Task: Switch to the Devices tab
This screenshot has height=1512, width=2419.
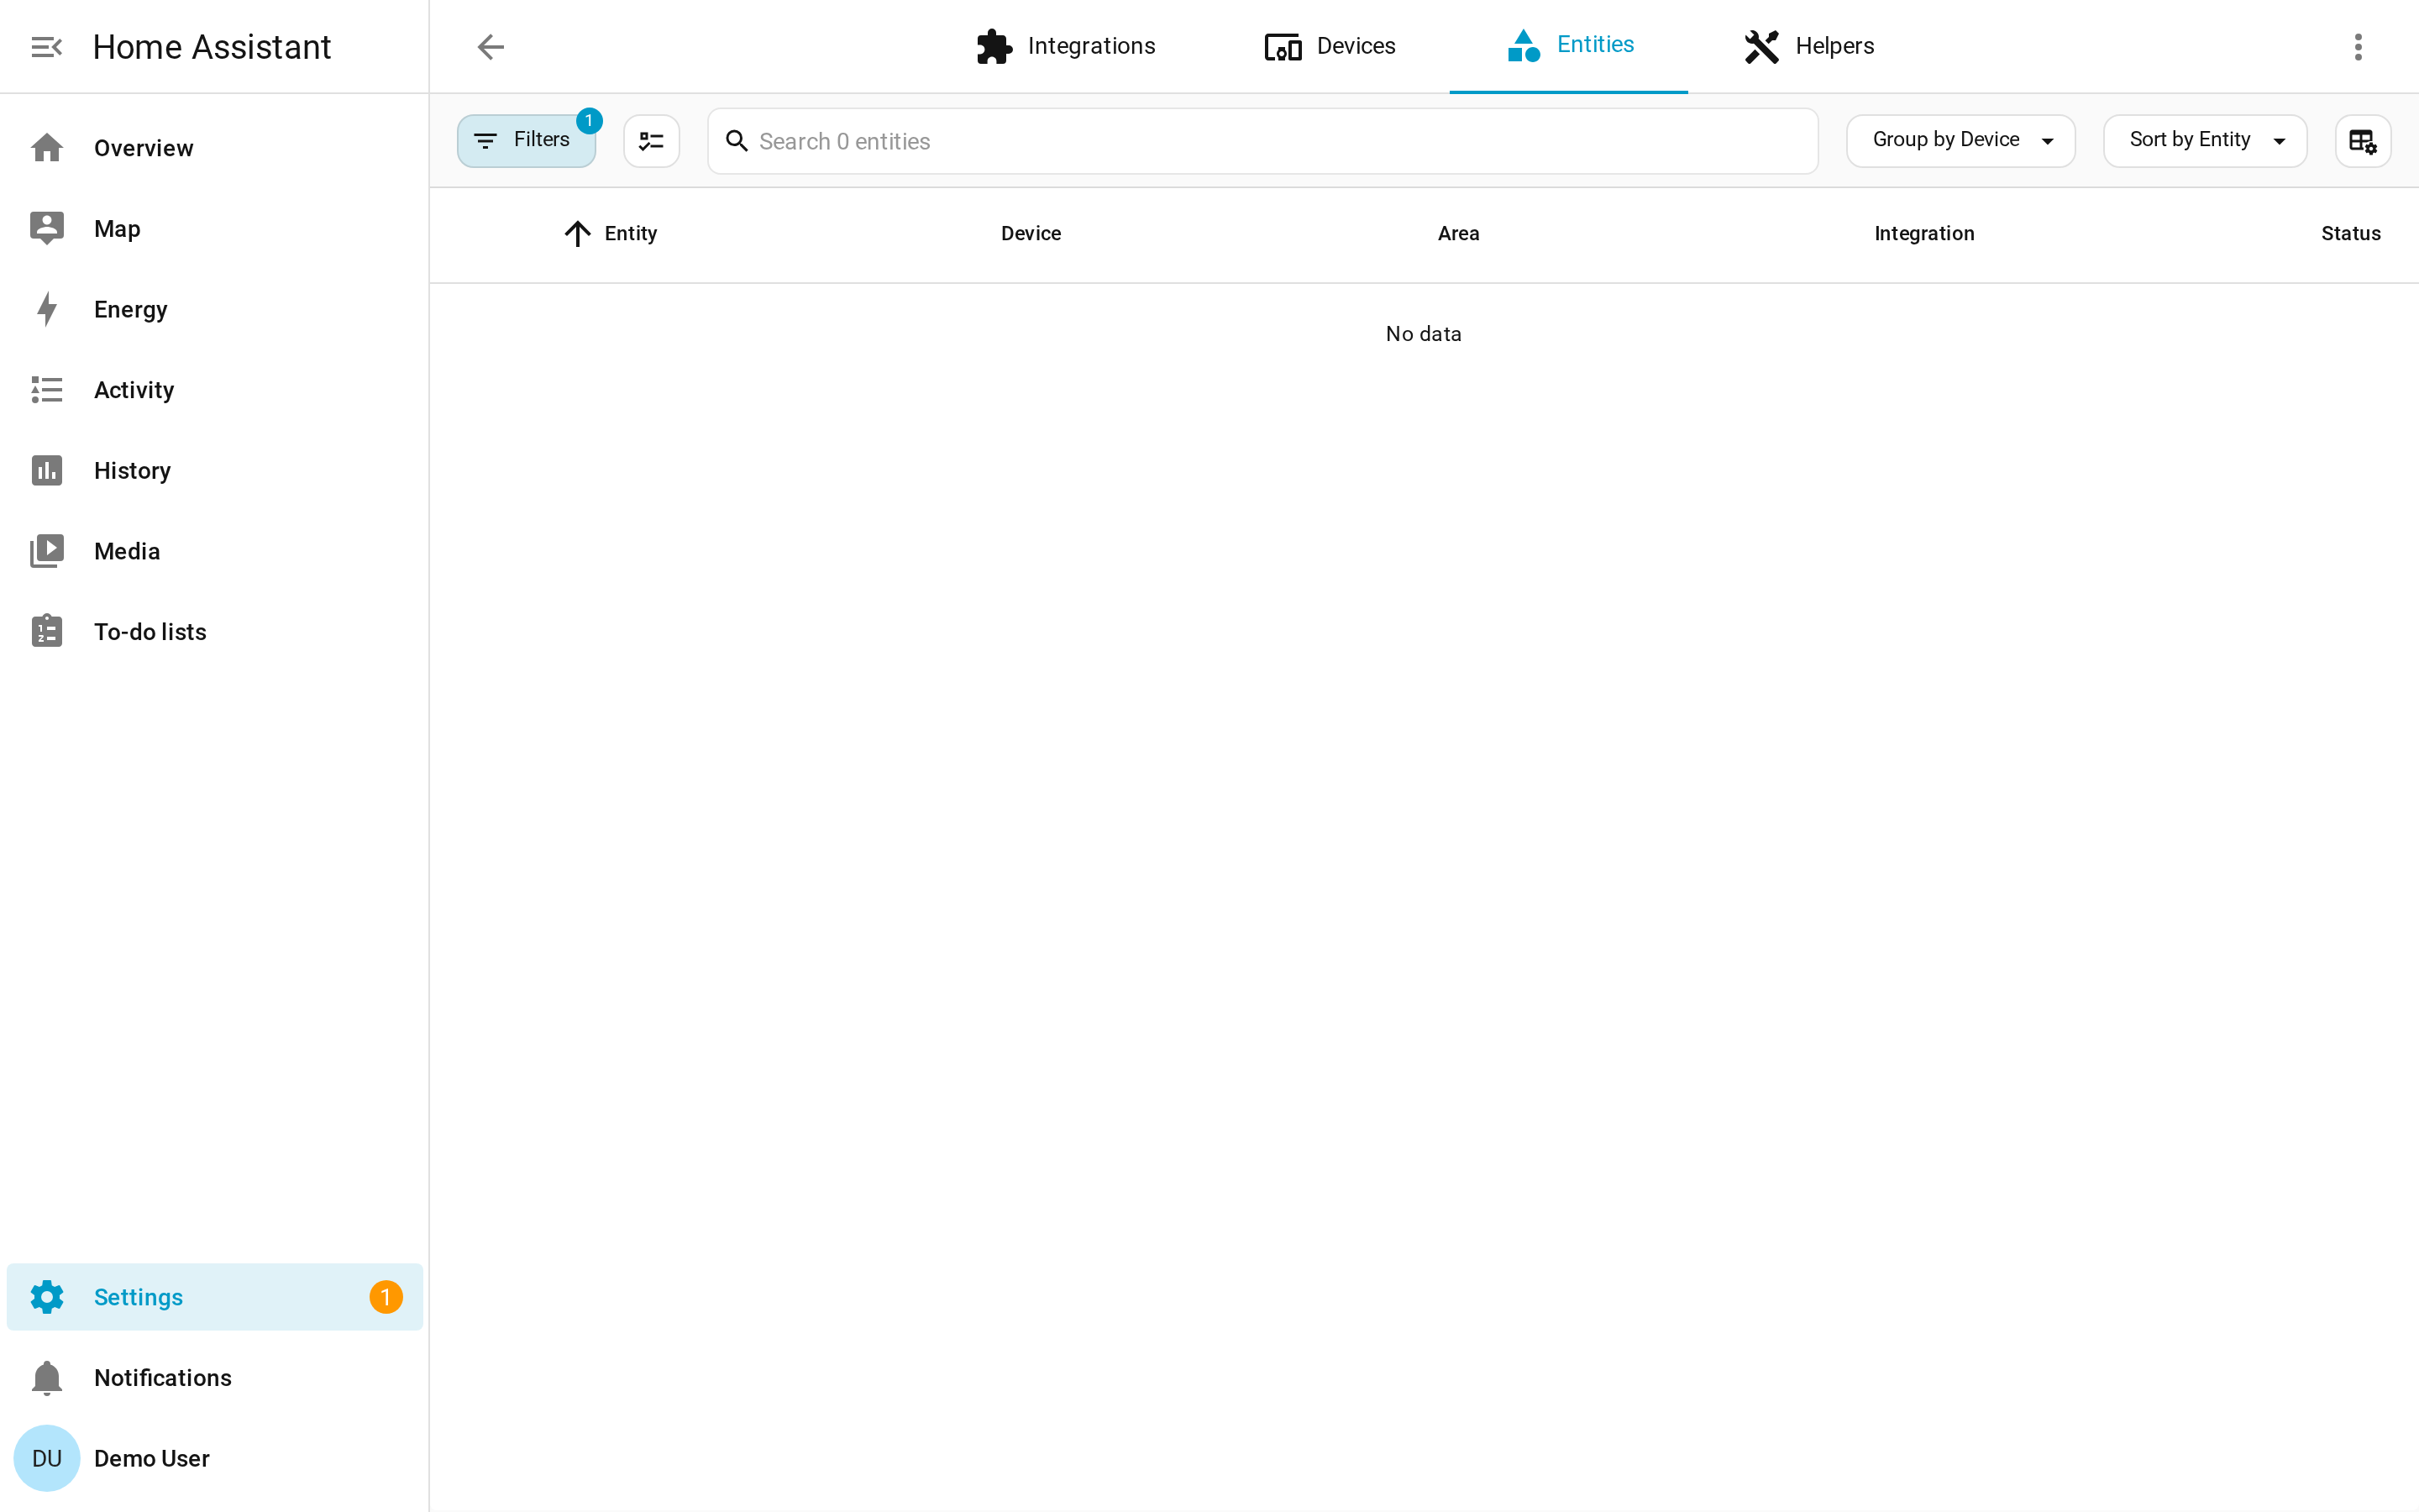Action: pos(1330,47)
